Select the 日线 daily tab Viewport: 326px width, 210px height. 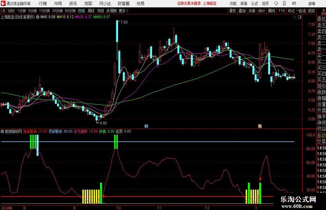click(x=81, y=11)
